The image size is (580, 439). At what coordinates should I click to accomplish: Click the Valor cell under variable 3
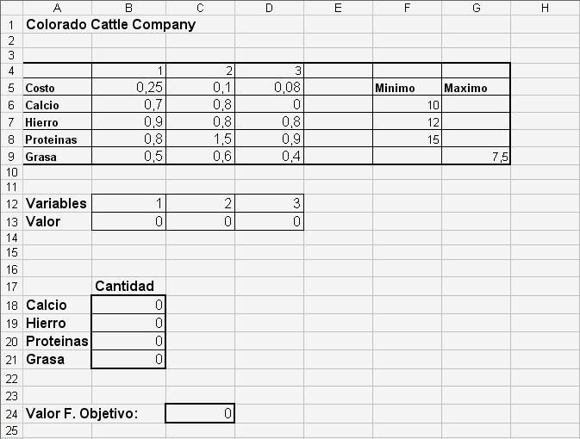tap(269, 221)
